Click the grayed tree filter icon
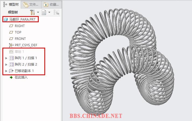The height and width of the screenshot is (121, 192). (x=56, y=12)
